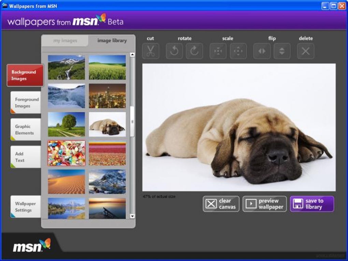
Task: Click the library scrollbar up arrow
Action: [x=132, y=55]
